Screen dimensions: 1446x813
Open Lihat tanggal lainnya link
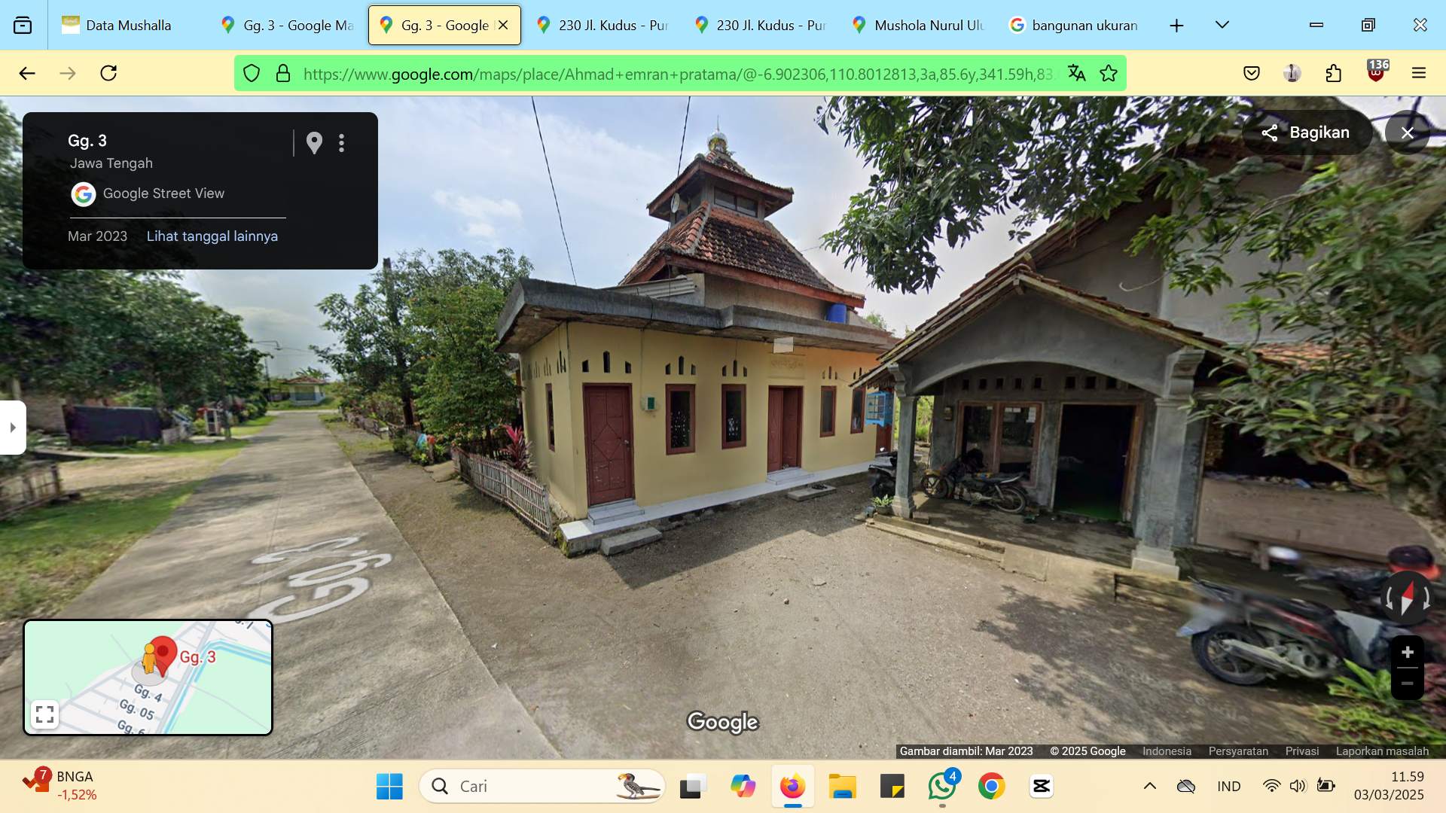point(212,236)
